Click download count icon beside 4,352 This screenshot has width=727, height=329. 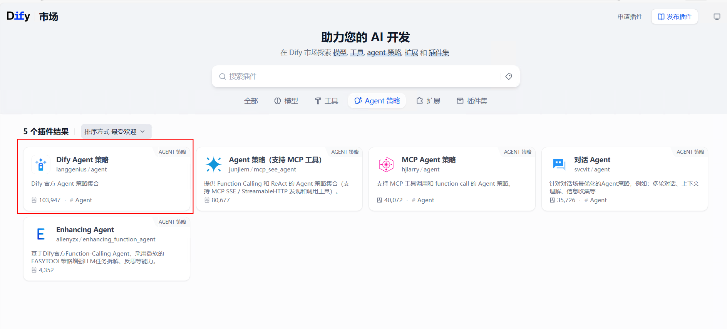[x=34, y=270]
